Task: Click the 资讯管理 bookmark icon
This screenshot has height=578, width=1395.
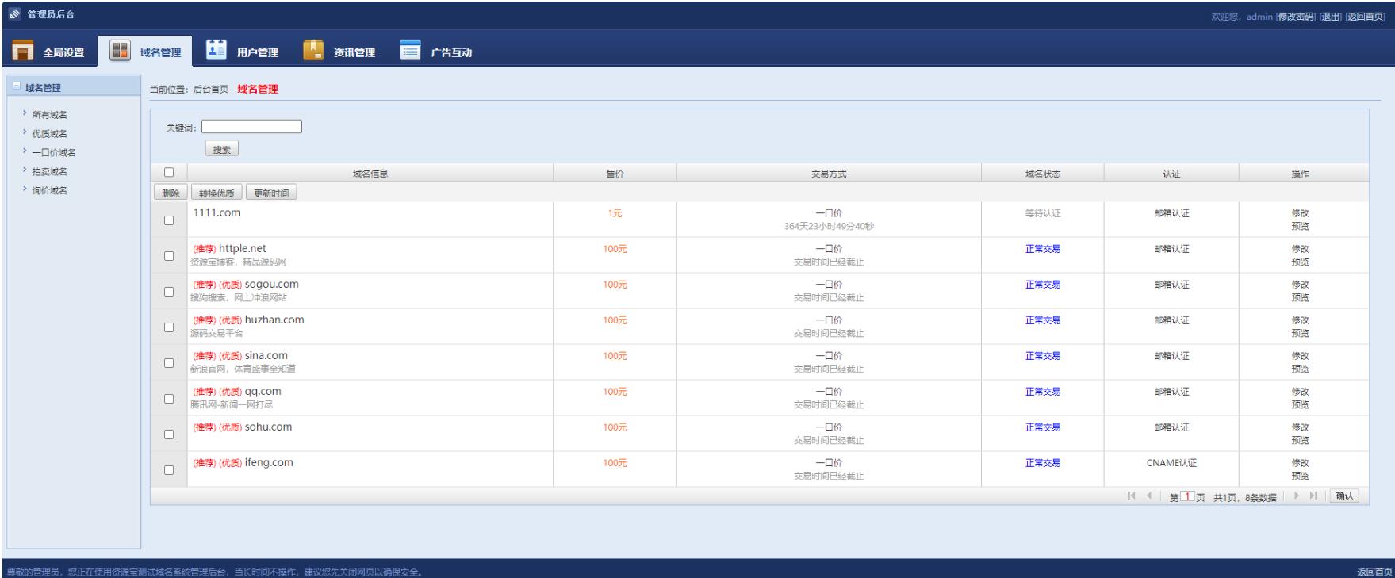Action: coord(314,51)
